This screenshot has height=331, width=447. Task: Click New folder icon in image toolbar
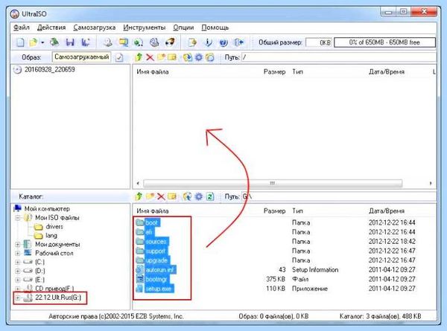[x=161, y=57]
